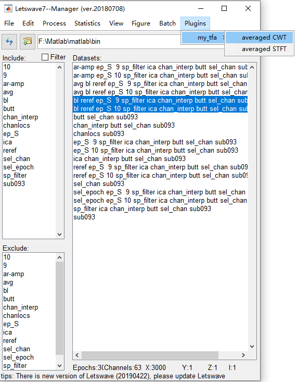Minimize the Letswave7 Manager window
This screenshot has height=382, width=297.
[201, 8]
